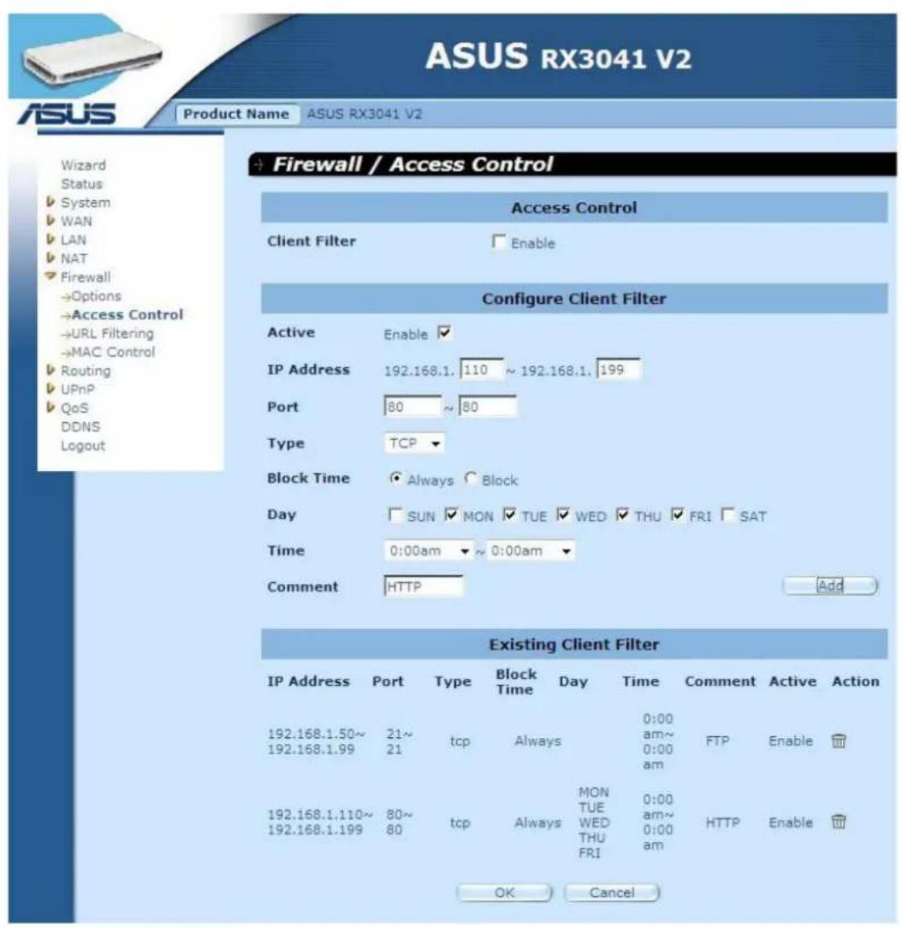Check the SUN day checkbox
The image size is (902, 928).
pyautogui.click(x=395, y=515)
